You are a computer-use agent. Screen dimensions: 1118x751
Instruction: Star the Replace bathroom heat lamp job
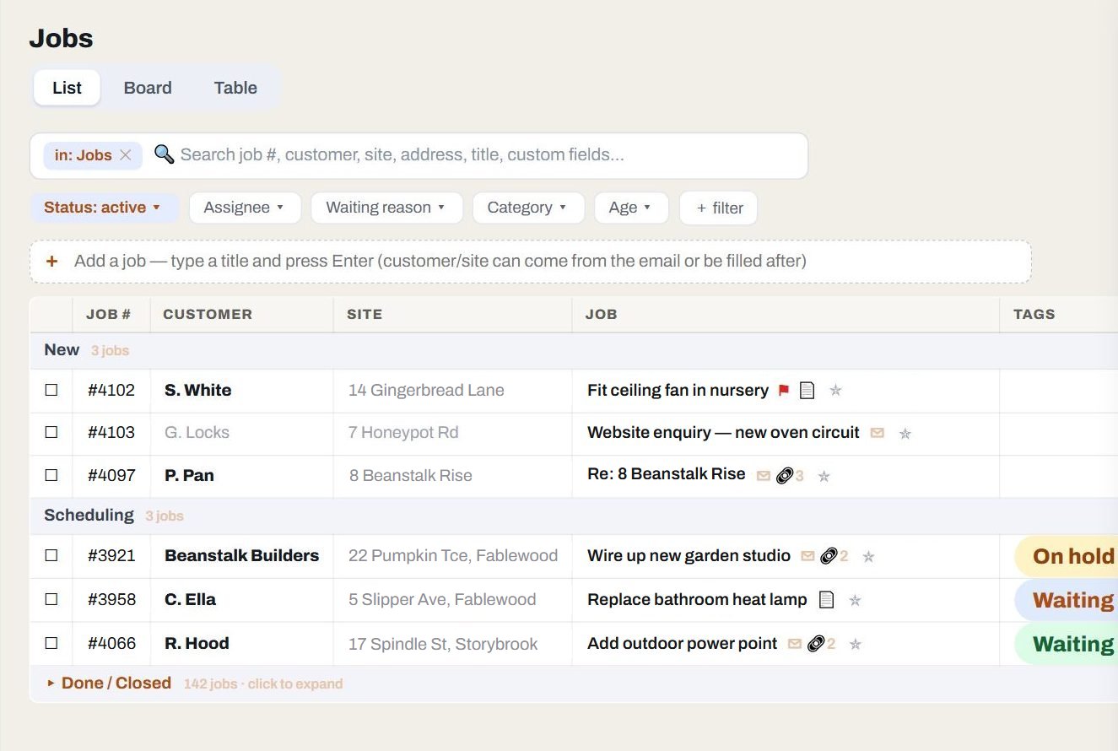pyautogui.click(x=855, y=601)
